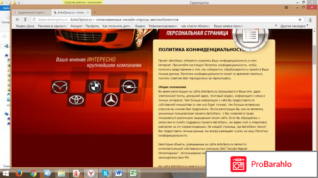This screenshot has height=178, width=318.
Task: Open Microsoft Excel from the taskbar
Action: pyautogui.click(x=133, y=173)
